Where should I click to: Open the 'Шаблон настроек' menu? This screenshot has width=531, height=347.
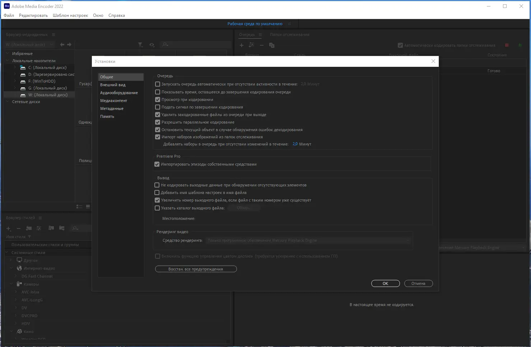click(70, 15)
